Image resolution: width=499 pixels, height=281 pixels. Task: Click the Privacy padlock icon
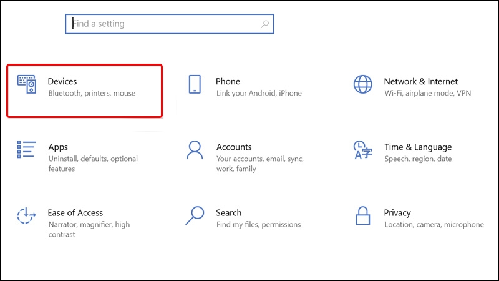coord(362,215)
